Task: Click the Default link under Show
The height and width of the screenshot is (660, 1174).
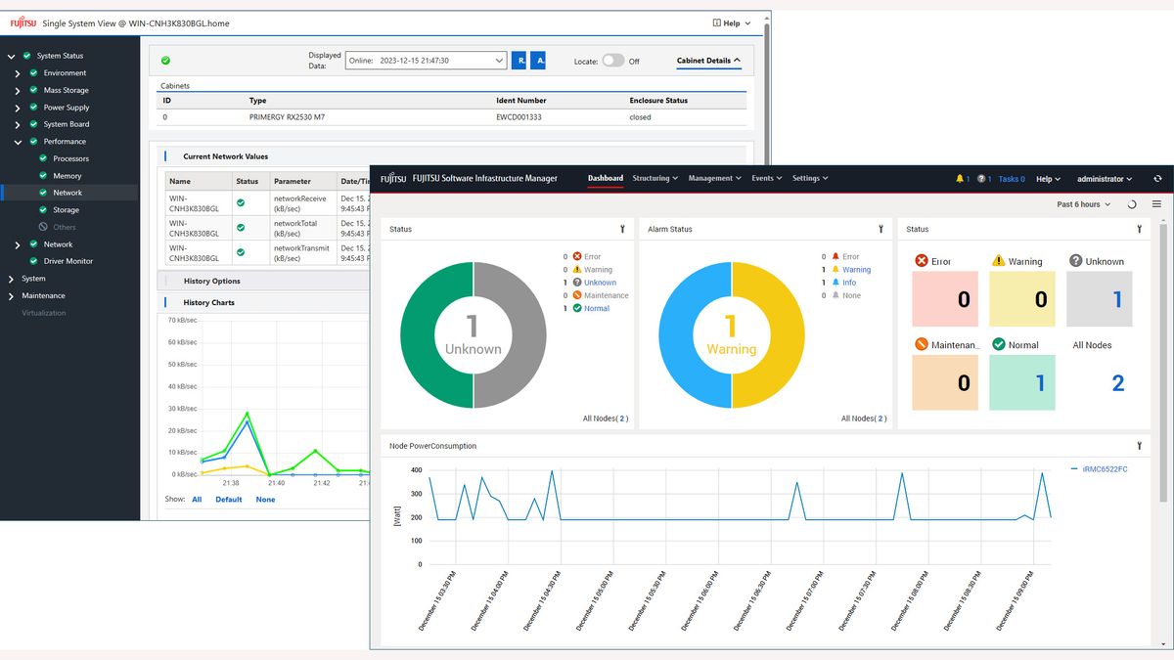Action: coord(229,500)
